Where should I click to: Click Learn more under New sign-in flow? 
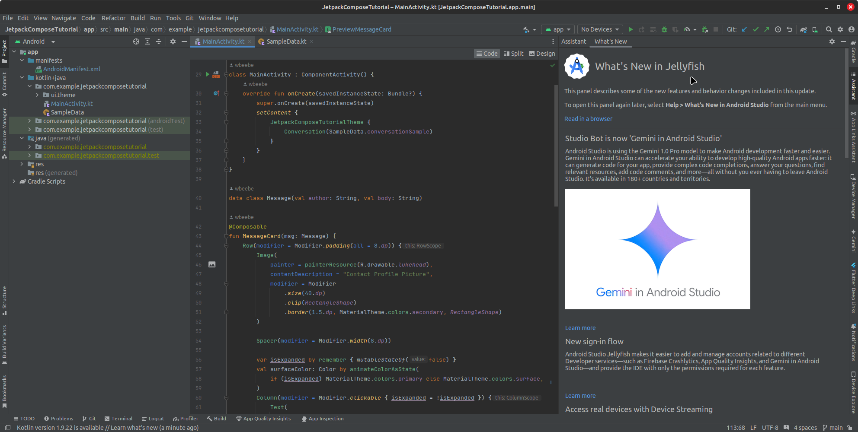(x=580, y=396)
